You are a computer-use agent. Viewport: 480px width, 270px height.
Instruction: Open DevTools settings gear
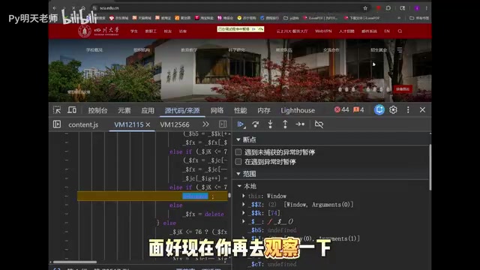(x=393, y=110)
